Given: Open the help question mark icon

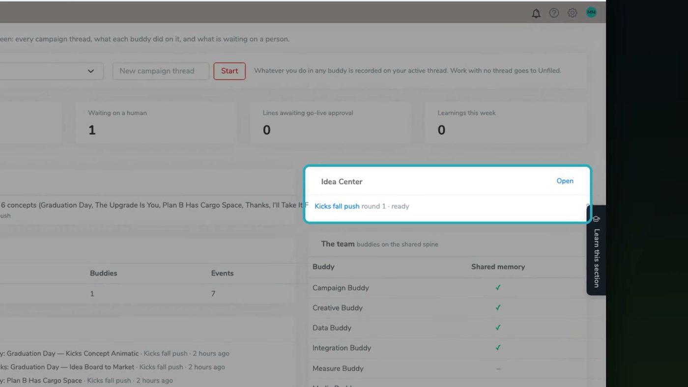Looking at the screenshot, I should coord(554,13).
